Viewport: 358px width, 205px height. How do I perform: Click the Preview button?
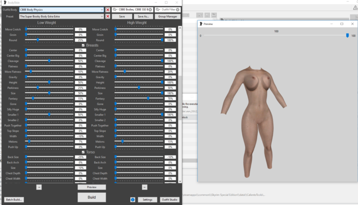[x=92, y=187]
